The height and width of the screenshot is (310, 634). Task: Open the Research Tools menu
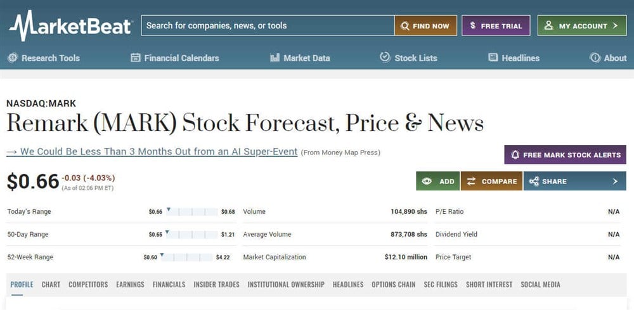[50, 58]
